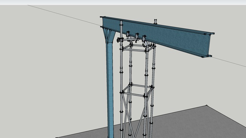Select the pipe stub on top of beam

coord(155,21)
